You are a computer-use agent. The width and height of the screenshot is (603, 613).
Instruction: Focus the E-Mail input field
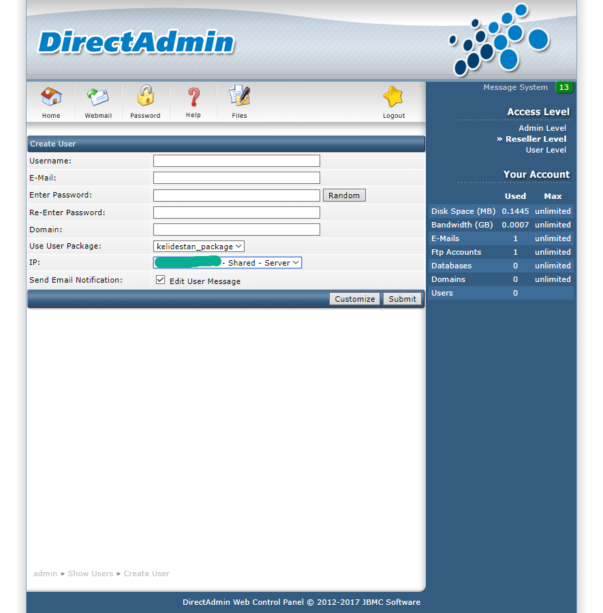coord(236,178)
